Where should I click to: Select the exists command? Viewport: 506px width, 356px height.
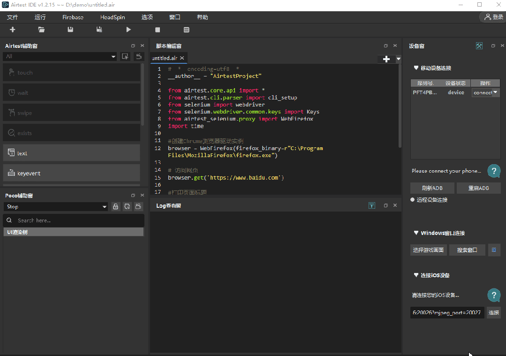[x=71, y=133]
